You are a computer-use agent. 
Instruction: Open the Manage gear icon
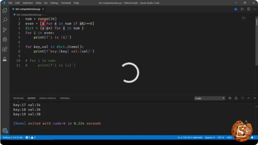coord(5,131)
